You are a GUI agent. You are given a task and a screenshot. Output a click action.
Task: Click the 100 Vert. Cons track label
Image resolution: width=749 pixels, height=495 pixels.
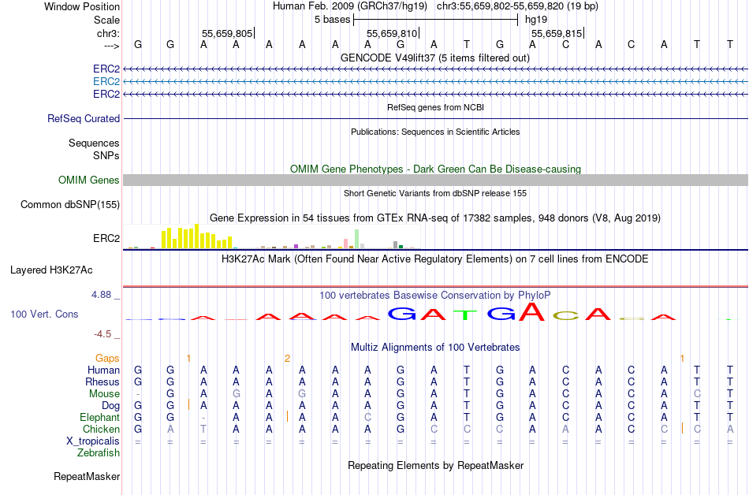(x=44, y=314)
